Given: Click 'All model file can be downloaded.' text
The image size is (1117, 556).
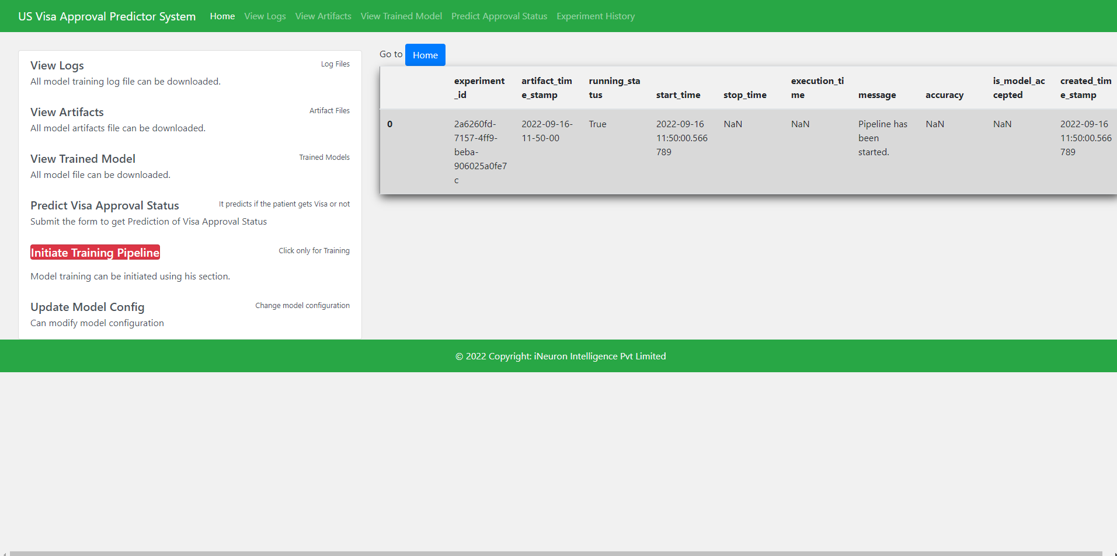Looking at the screenshot, I should [100, 175].
